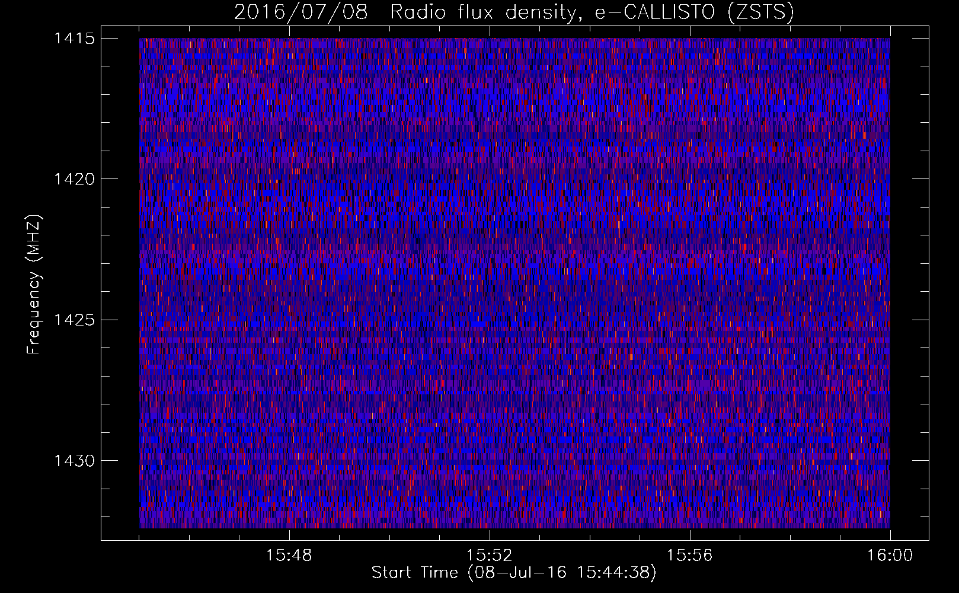Click the 15:48 time axis label
959x593 pixels.
pos(289,556)
